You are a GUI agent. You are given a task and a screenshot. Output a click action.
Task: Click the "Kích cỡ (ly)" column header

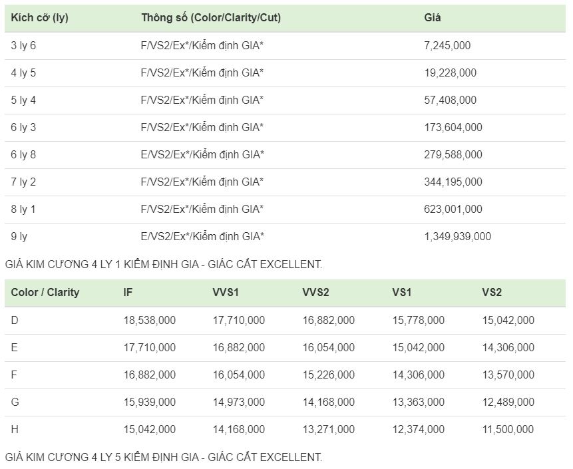(x=40, y=18)
